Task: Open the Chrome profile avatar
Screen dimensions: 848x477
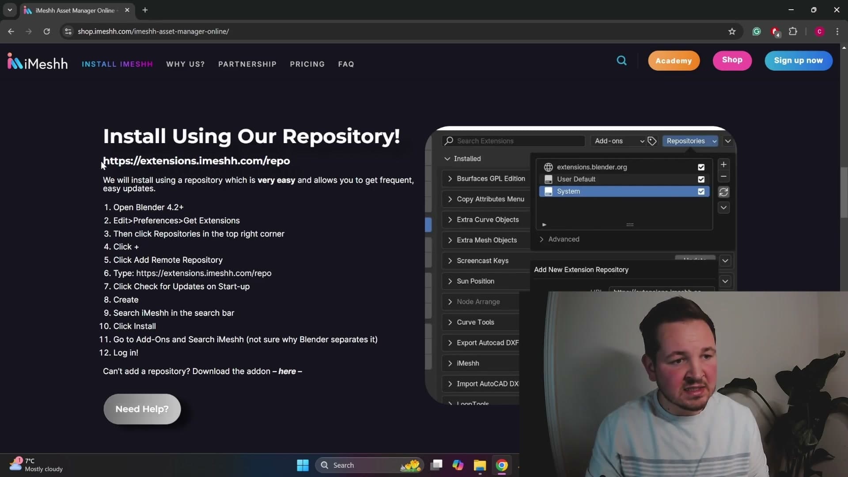Action: point(819,31)
